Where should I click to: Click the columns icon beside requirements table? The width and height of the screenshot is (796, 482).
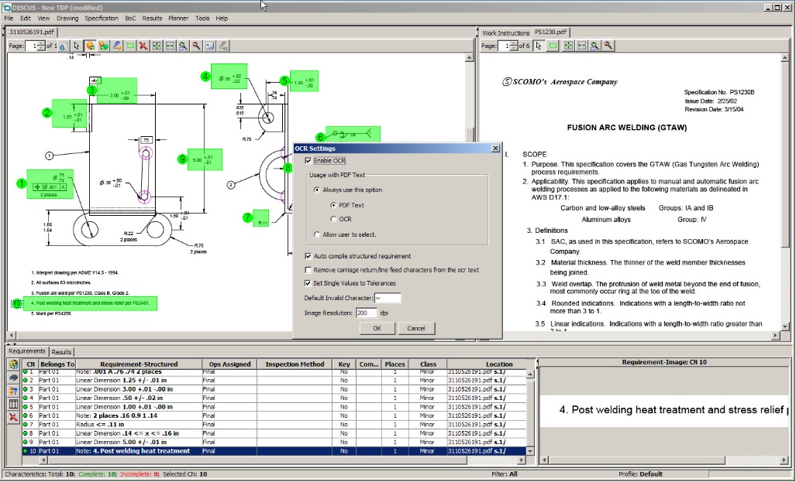(13, 404)
